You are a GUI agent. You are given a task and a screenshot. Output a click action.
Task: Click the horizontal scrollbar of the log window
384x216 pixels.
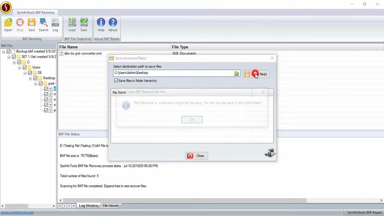185,200
